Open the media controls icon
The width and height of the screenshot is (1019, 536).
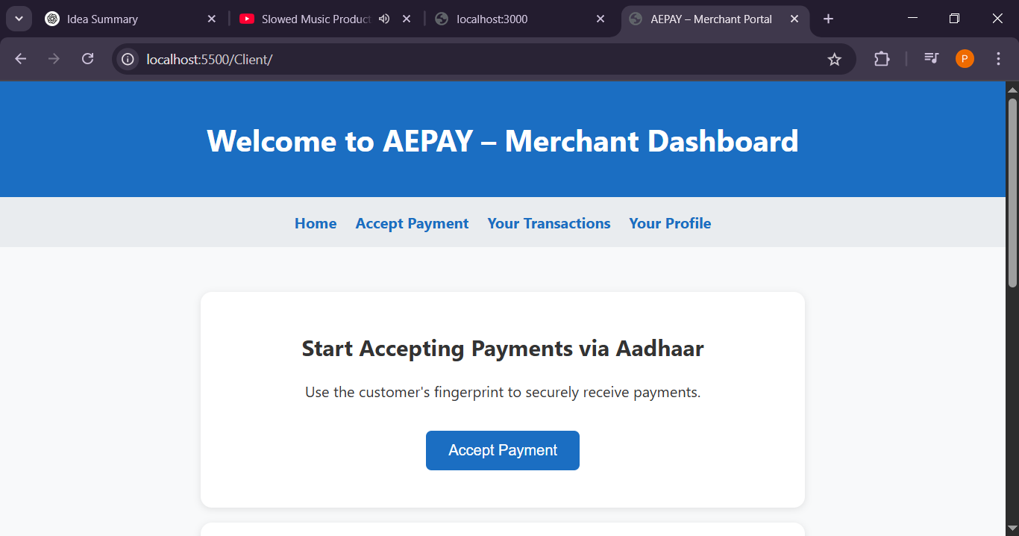[x=931, y=58]
